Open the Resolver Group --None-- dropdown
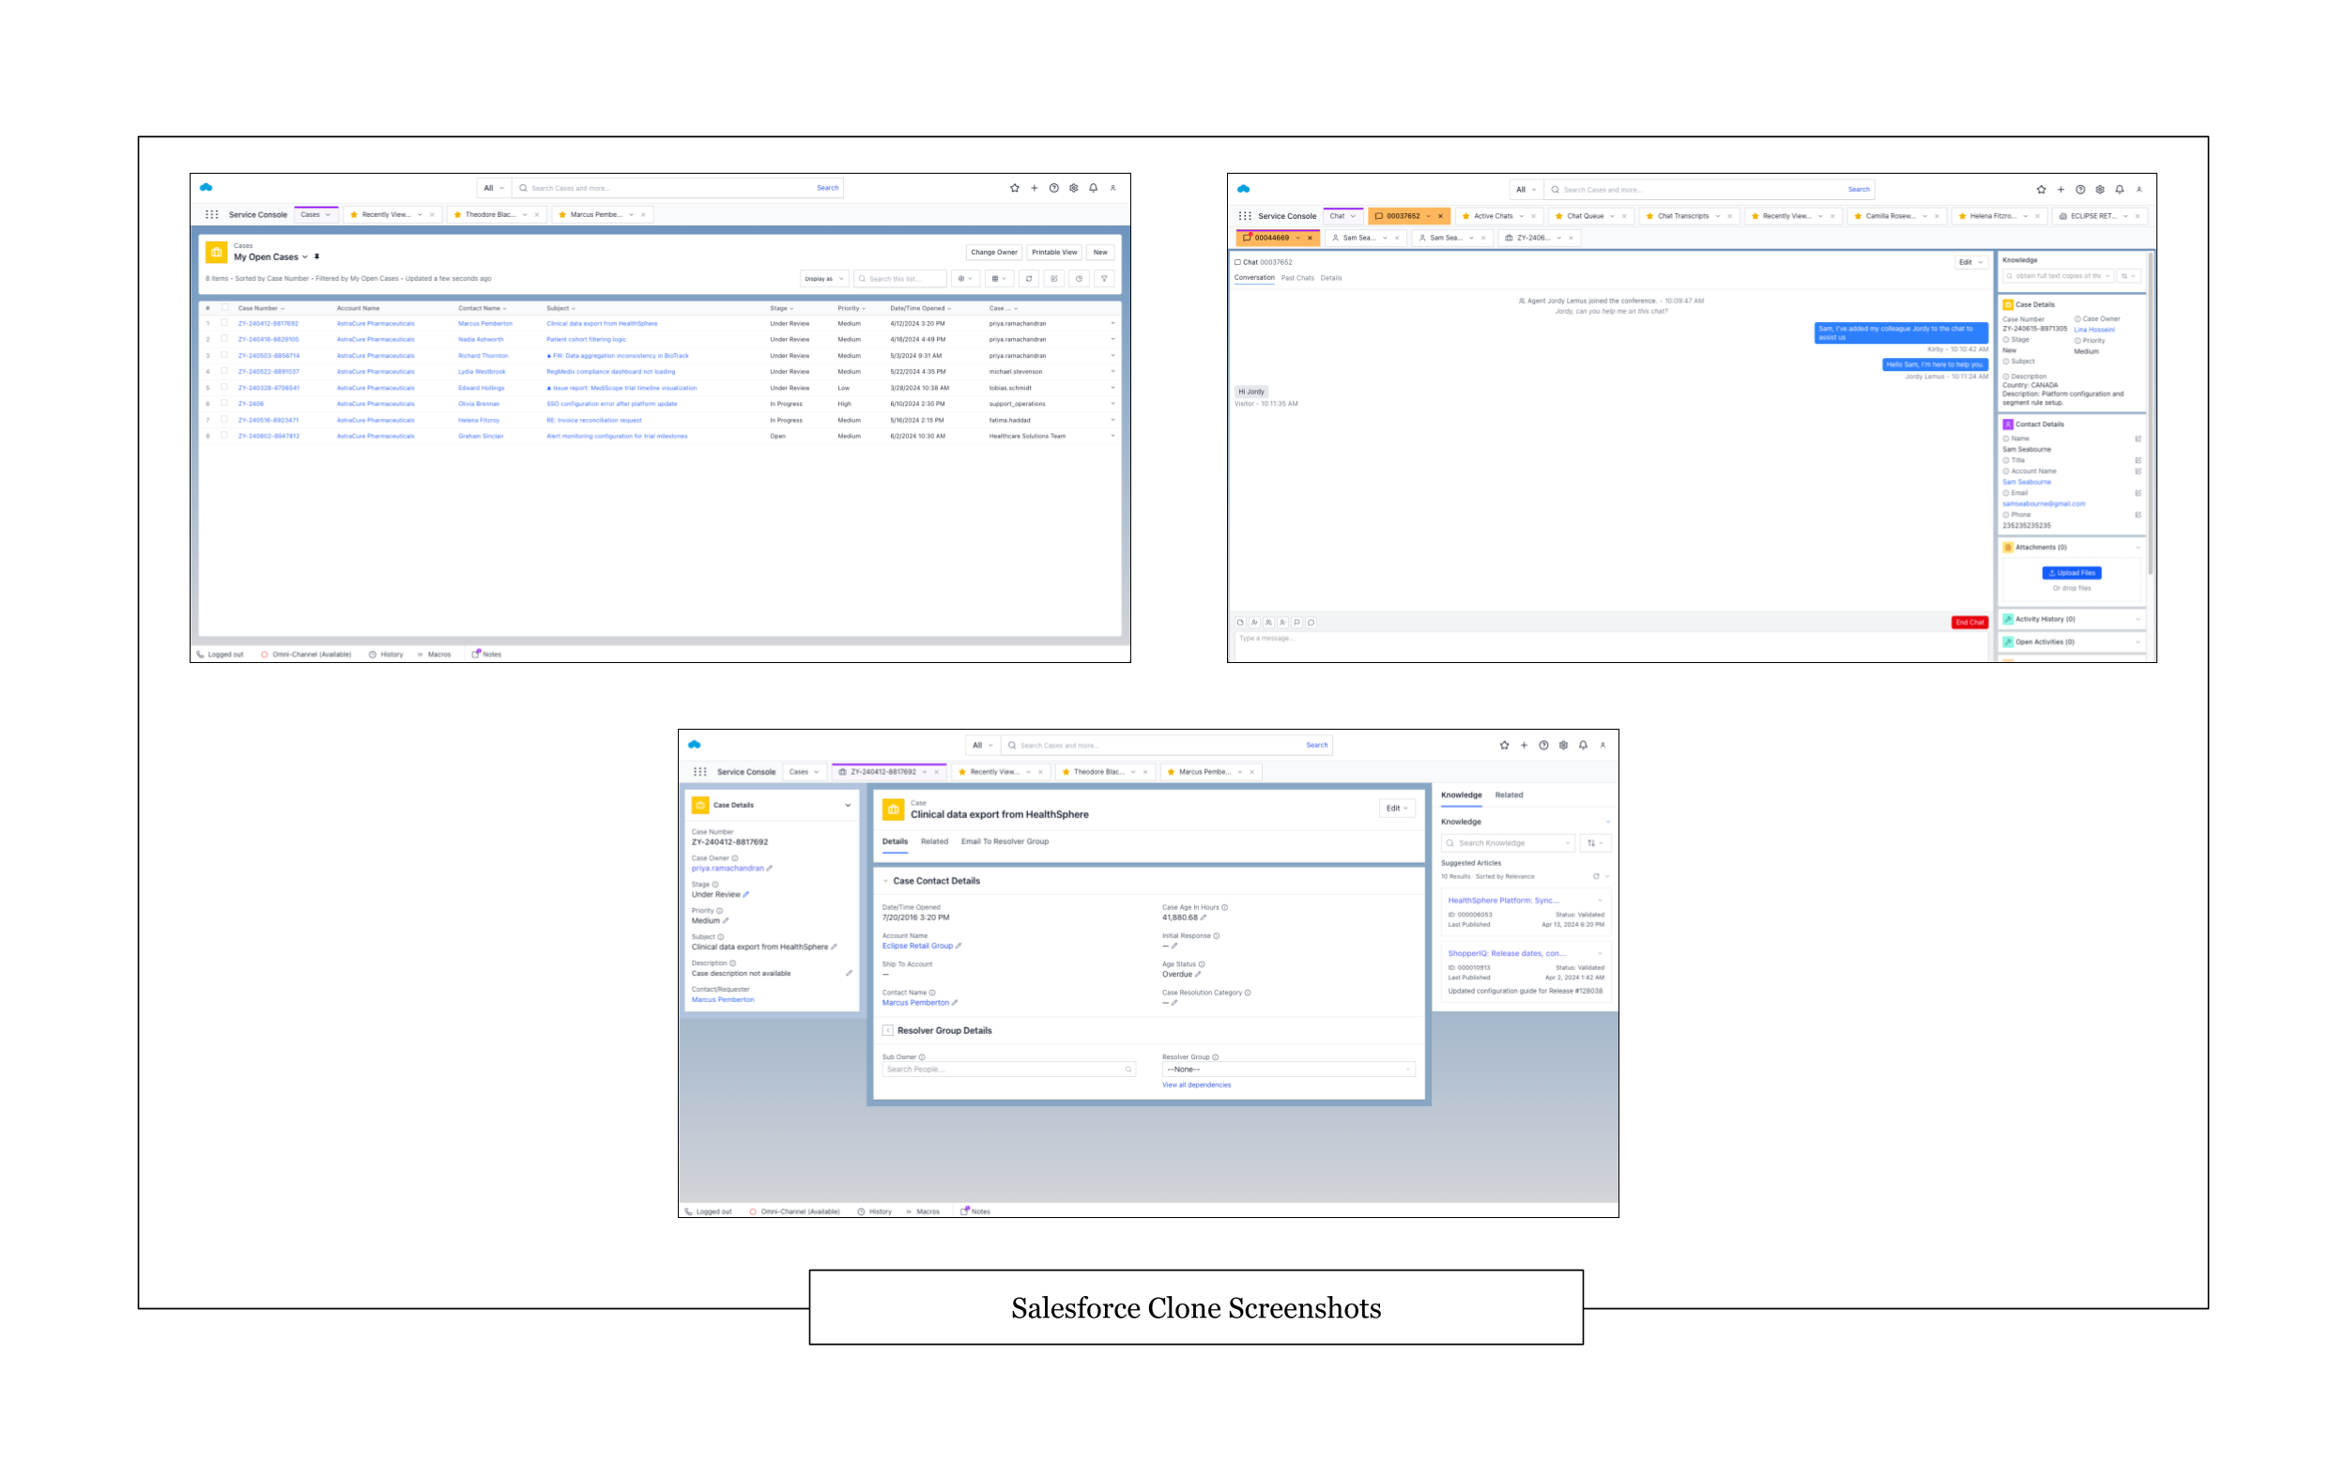Viewport: 2347px width, 1481px height. coord(1286,1069)
